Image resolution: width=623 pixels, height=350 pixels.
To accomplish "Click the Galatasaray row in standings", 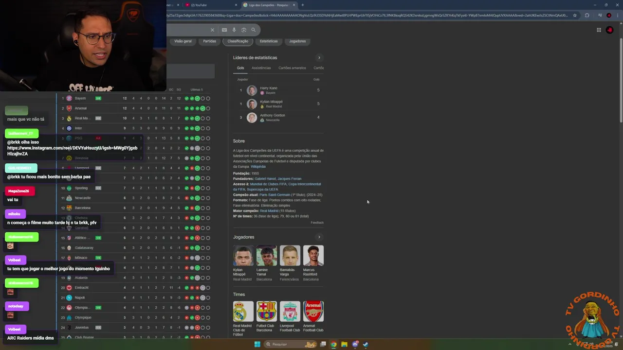I will click(x=135, y=247).
